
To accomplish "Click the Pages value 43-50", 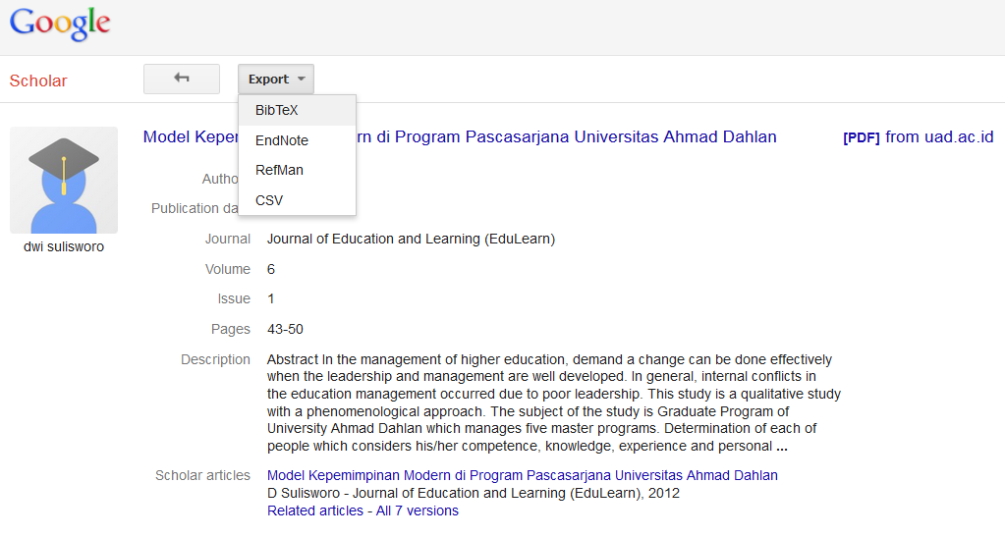I will (285, 329).
